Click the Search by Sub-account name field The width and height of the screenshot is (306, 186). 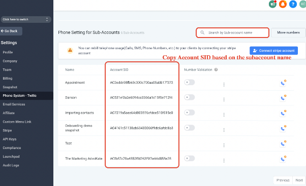232,32
